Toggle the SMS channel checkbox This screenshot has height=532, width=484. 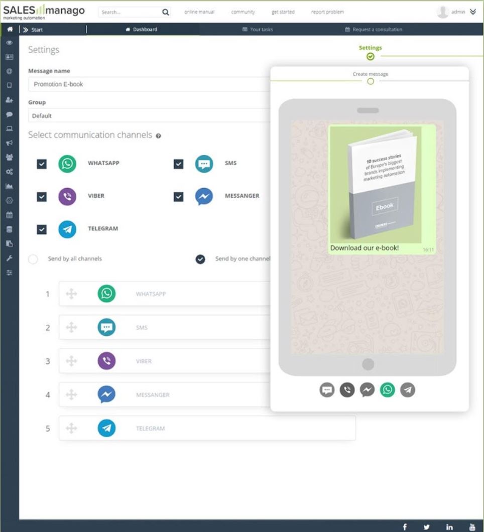(179, 164)
